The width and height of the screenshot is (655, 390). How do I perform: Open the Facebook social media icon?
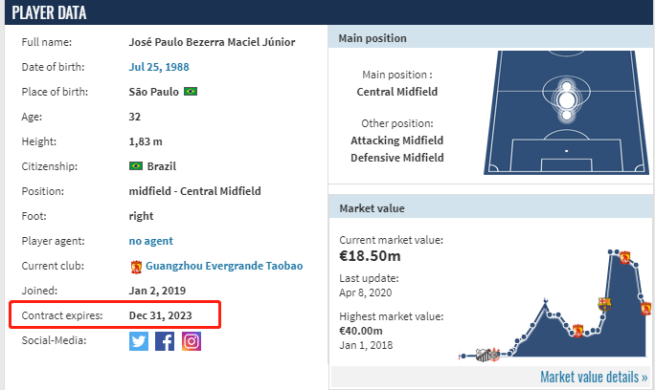point(165,341)
